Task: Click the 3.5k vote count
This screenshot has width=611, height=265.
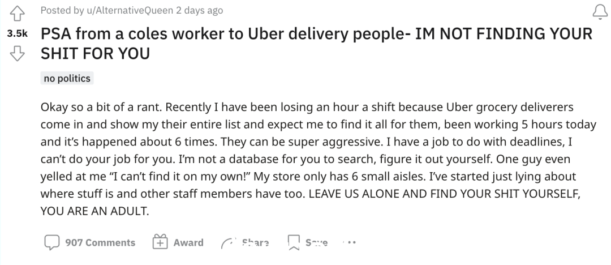Action: (17, 34)
